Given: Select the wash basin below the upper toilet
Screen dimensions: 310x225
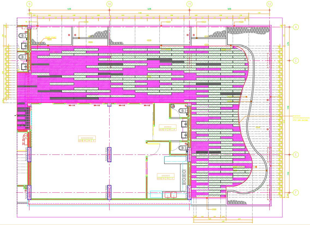Looking at the screenshot, I should [24, 46].
